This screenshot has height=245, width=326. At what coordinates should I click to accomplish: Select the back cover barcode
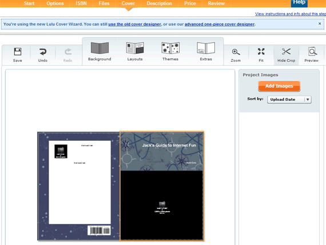99,231
